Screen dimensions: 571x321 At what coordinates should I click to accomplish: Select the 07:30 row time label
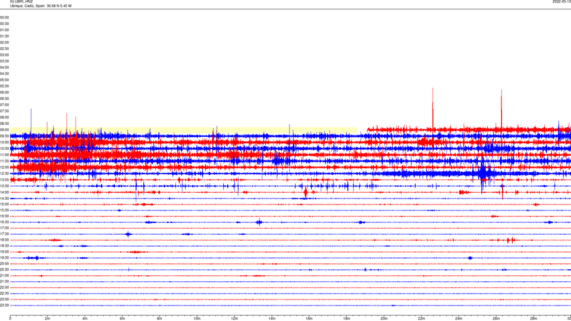click(x=4, y=111)
